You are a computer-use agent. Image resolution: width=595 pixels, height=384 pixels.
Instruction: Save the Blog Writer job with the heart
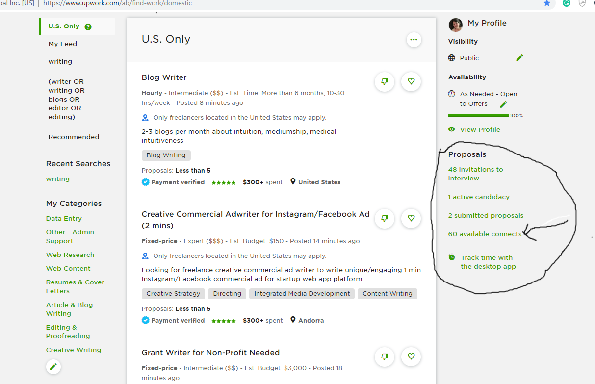[x=411, y=81]
